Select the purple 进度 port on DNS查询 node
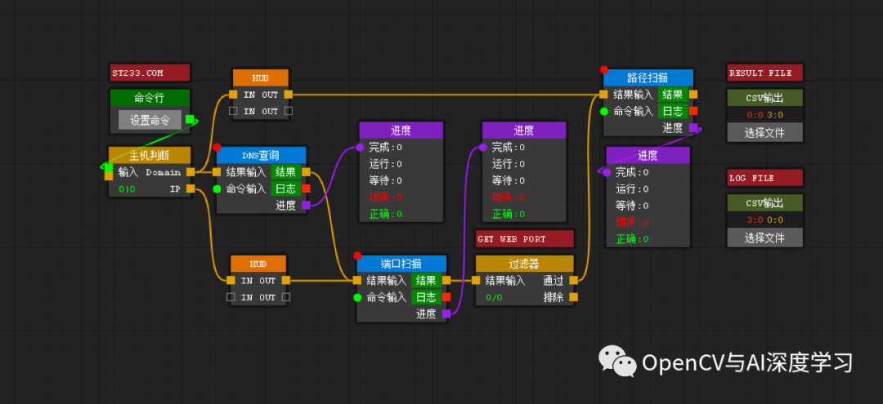The width and height of the screenshot is (883, 404). (x=306, y=206)
